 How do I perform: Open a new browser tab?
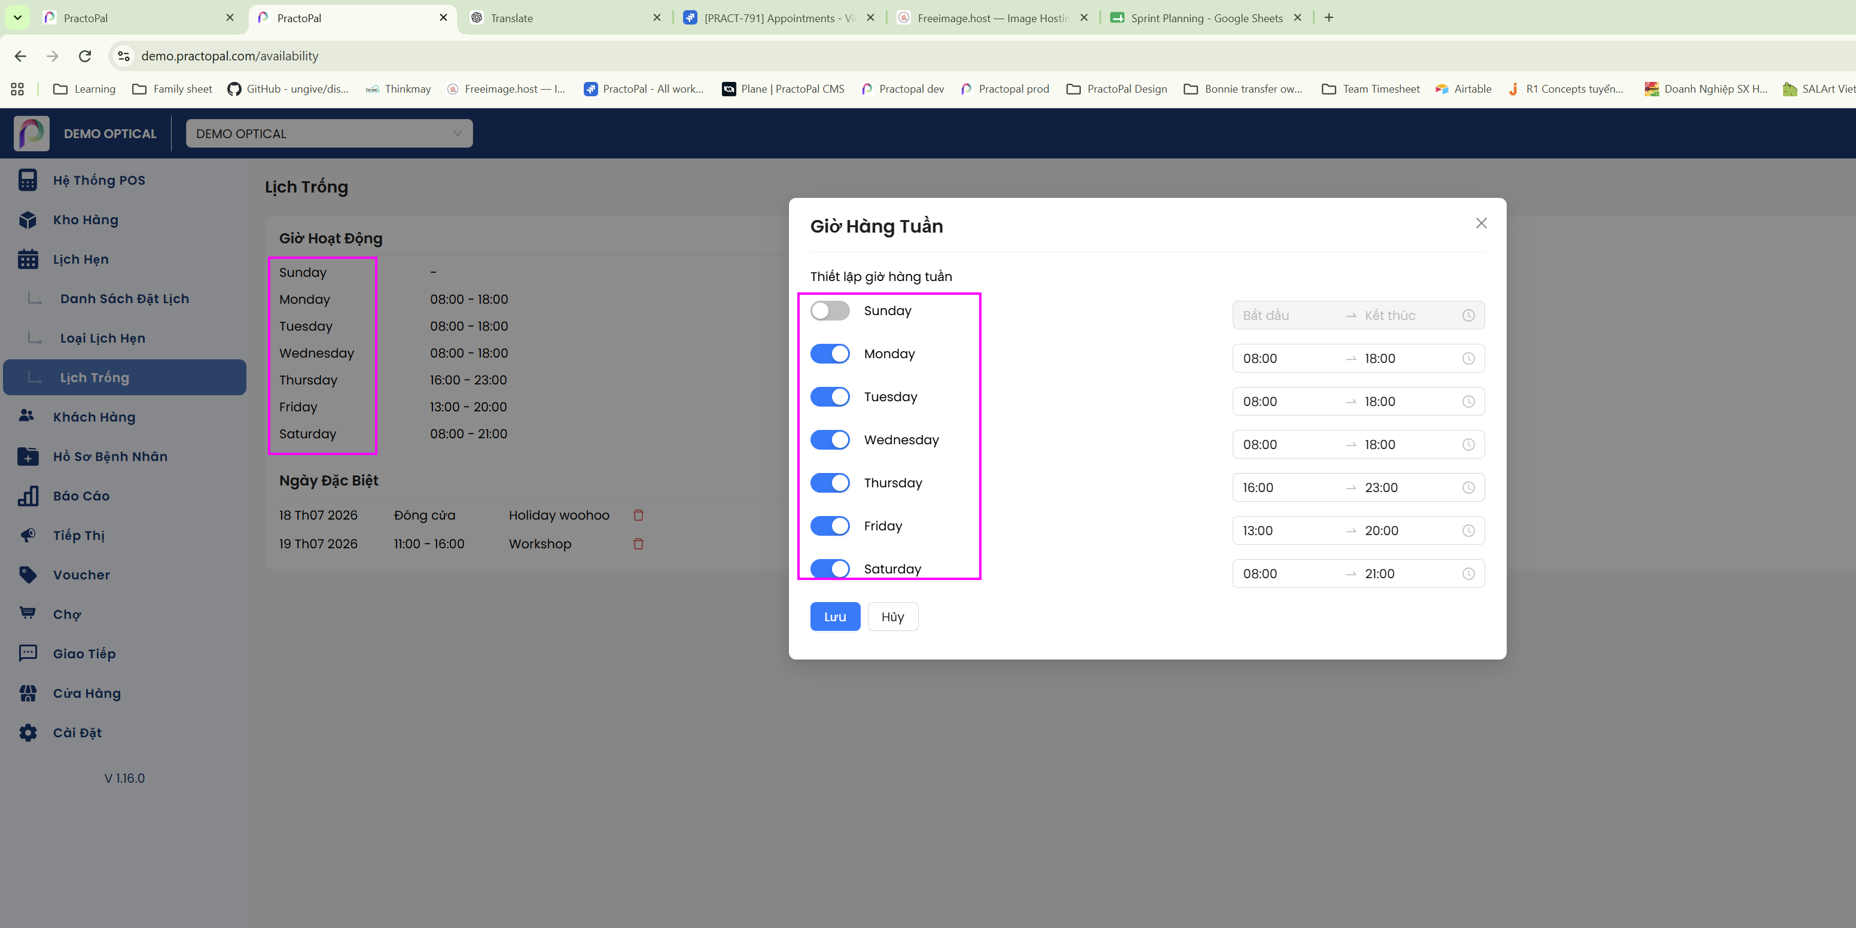pos(1328,18)
